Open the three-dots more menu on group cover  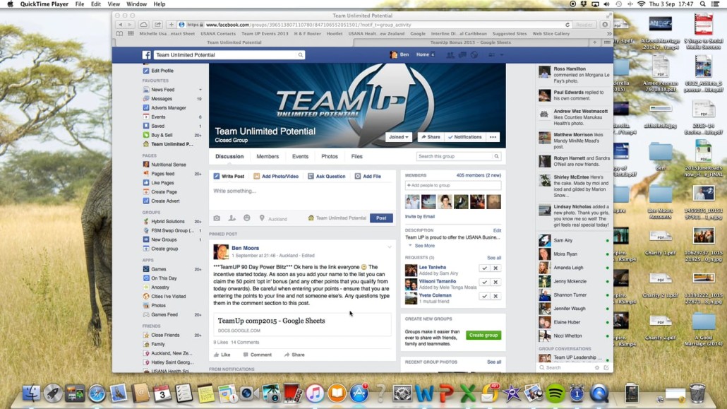493,137
